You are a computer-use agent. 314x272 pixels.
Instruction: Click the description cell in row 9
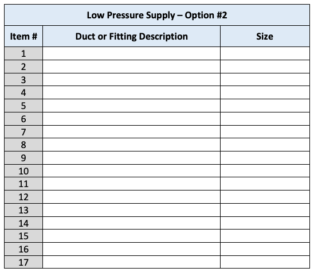(131, 158)
